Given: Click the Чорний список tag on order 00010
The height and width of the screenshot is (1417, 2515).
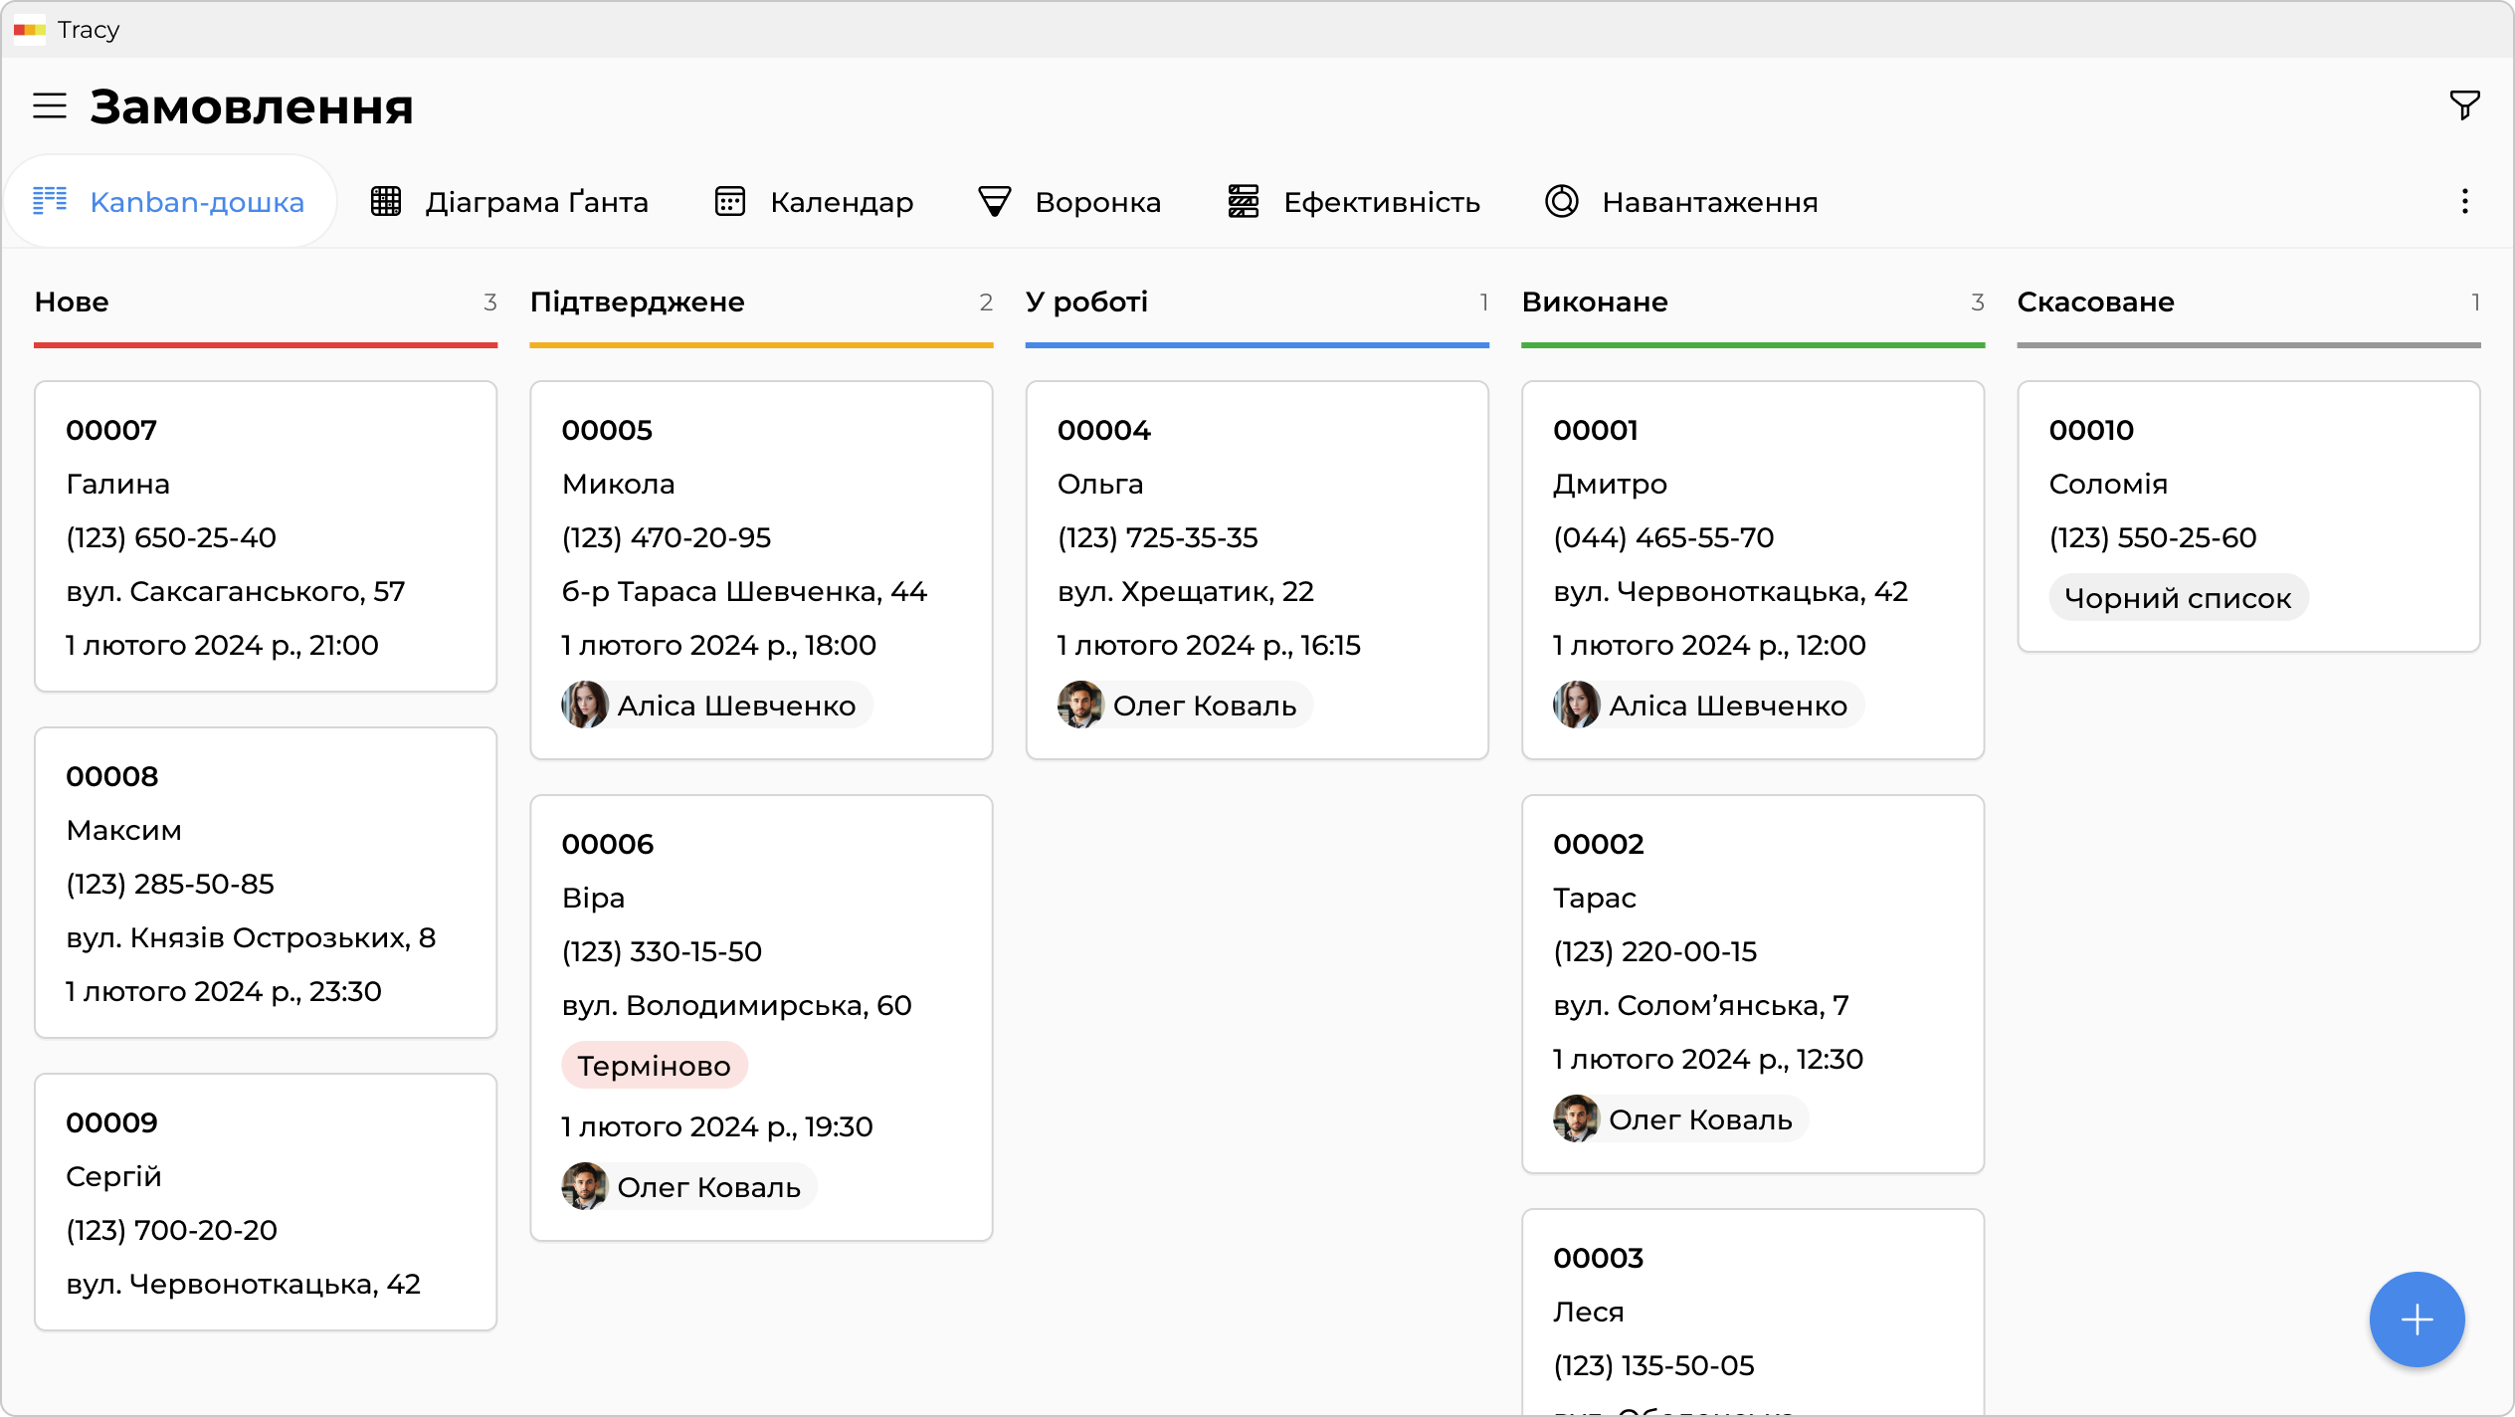Looking at the screenshot, I should [2177, 598].
